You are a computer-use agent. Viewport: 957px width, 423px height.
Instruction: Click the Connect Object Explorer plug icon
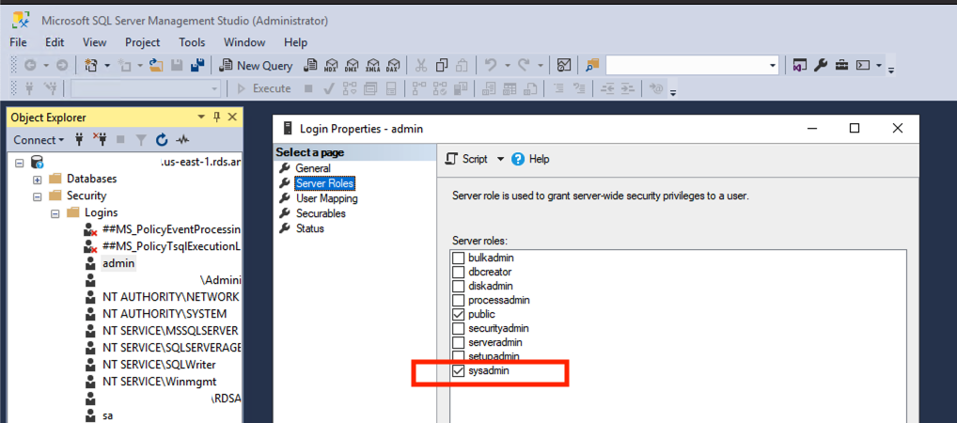point(79,140)
